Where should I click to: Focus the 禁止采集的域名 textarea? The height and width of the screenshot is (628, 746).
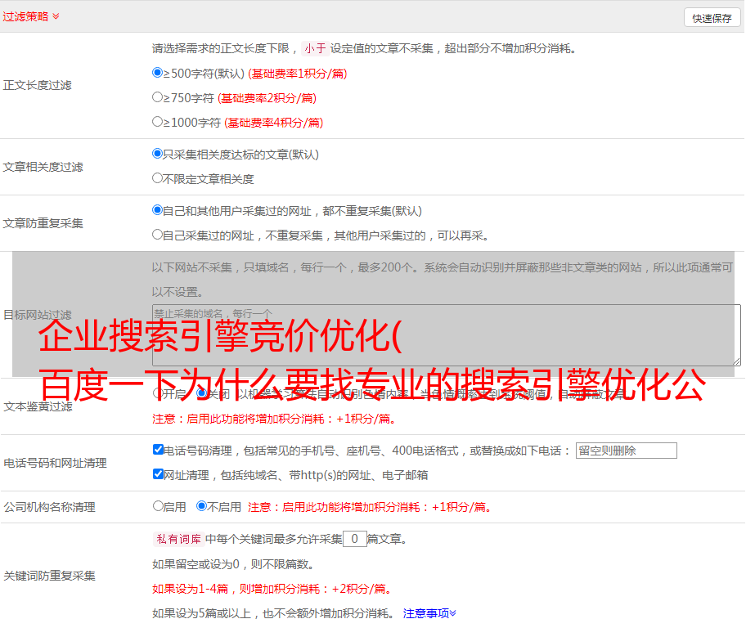click(447, 335)
